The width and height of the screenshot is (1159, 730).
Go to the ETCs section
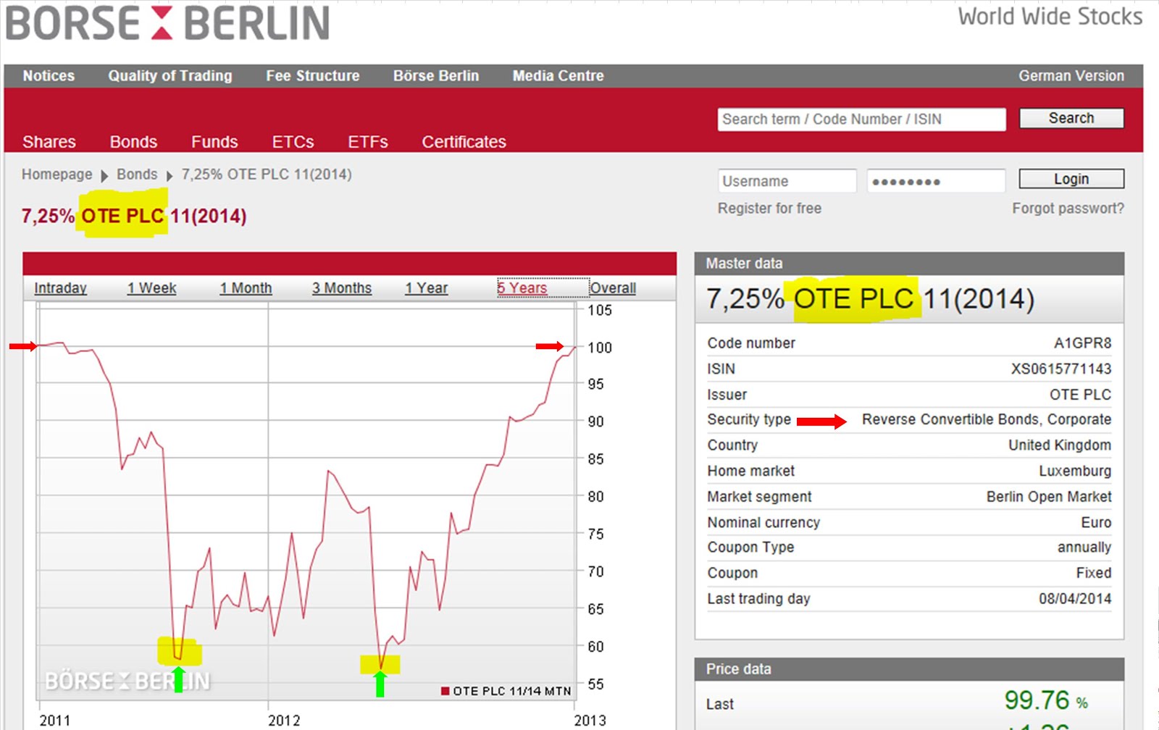coord(293,141)
